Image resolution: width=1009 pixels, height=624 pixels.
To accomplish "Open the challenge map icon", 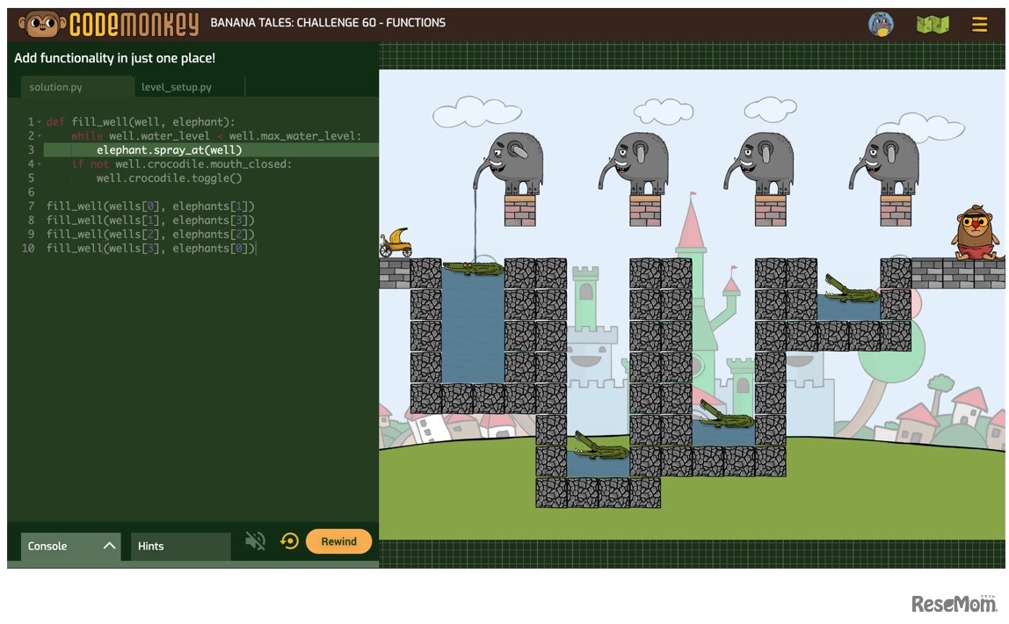I will 932,25.
